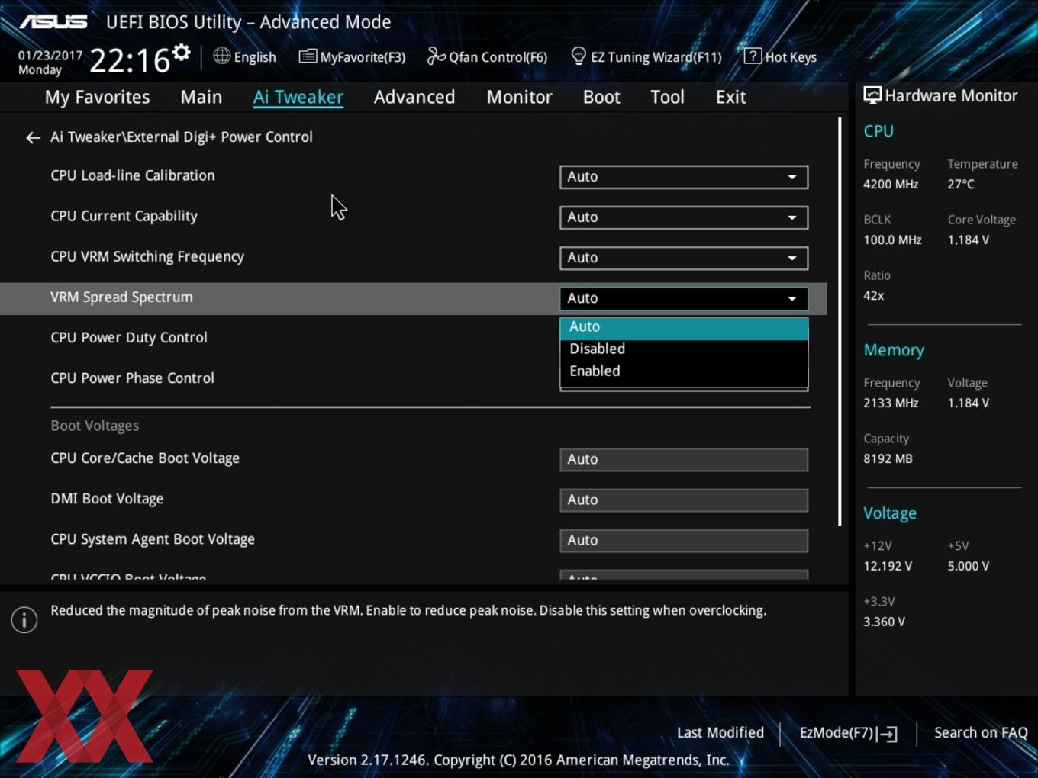Collapse the VRM Spread Spectrum dropdown
This screenshot has height=778, width=1038.
coord(684,298)
